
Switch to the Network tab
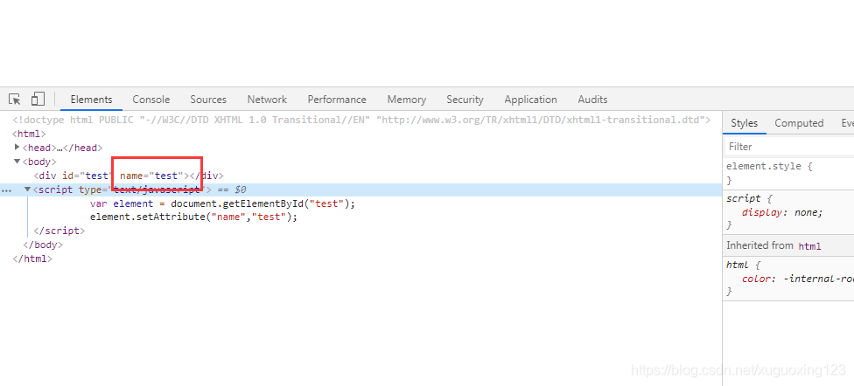tap(267, 100)
